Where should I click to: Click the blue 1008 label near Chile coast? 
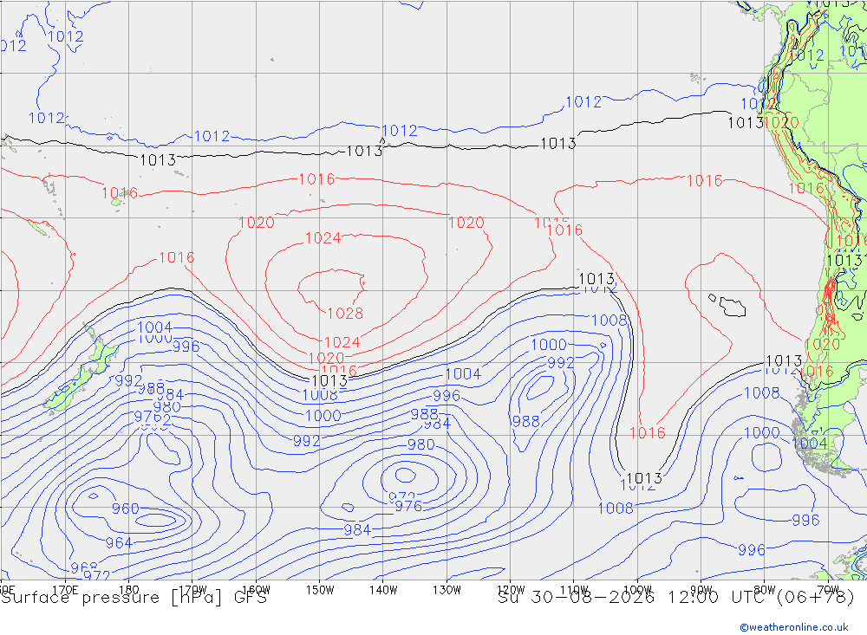(762, 393)
